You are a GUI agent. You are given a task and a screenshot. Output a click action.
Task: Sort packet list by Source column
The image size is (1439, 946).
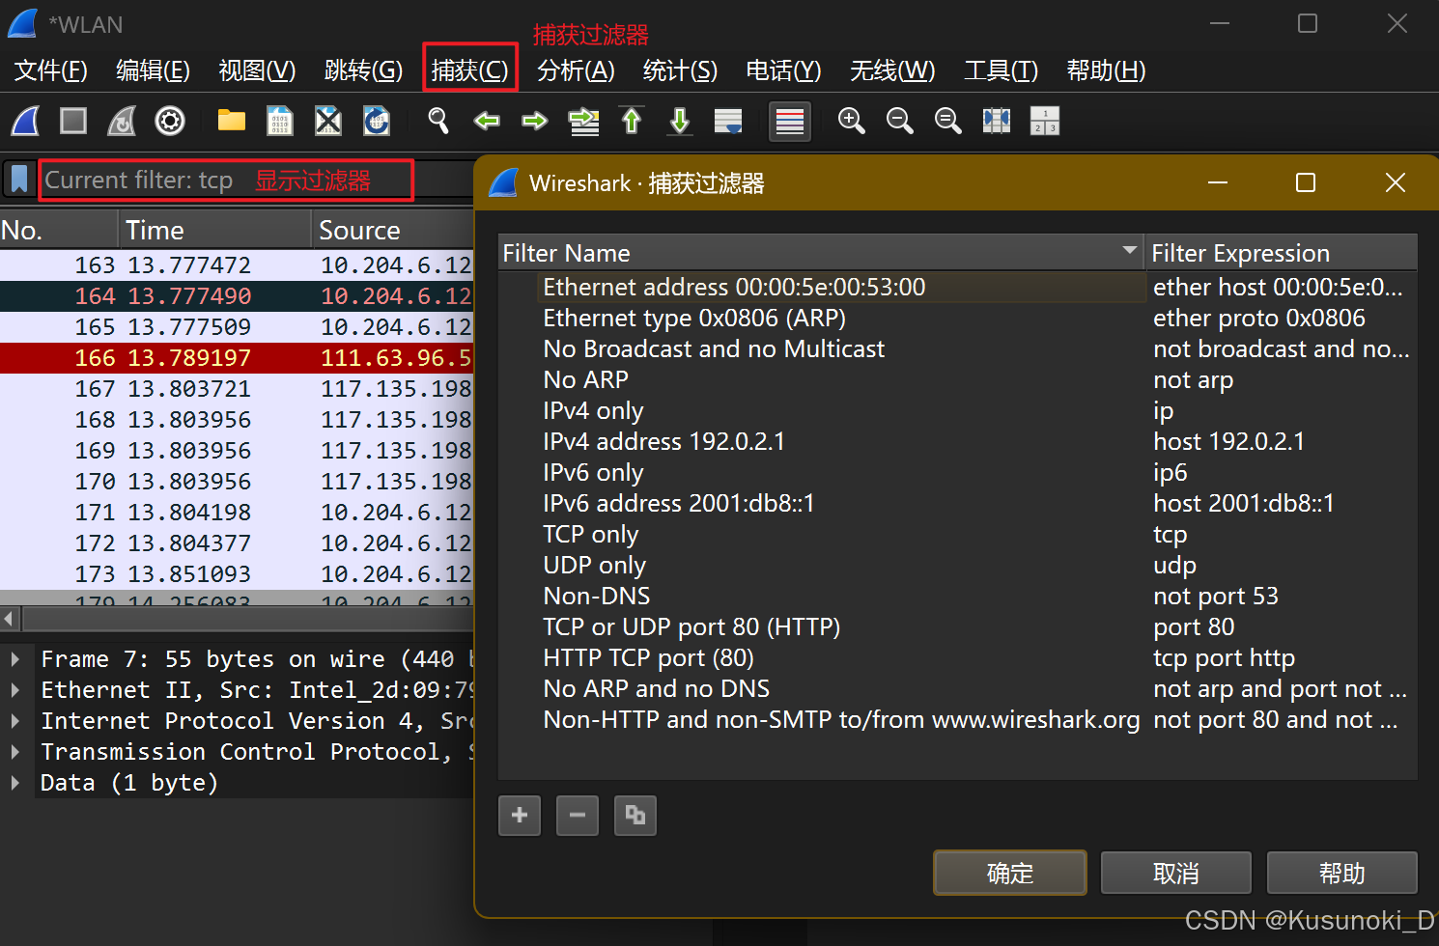(392, 230)
